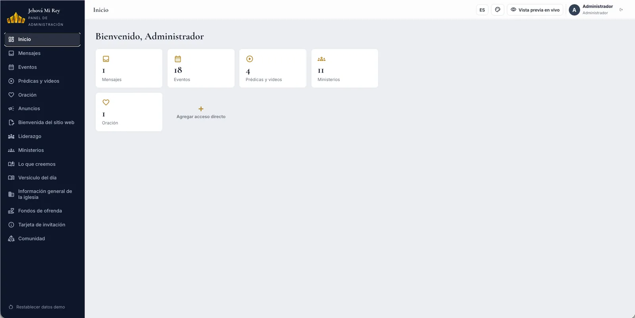Select Información general de la iglesia
The image size is (635, 318).
point(42,194)
